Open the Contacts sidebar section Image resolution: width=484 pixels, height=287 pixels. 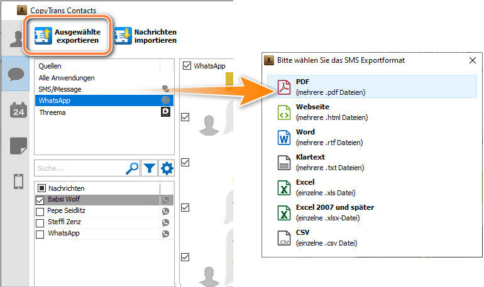pos(16,39)
